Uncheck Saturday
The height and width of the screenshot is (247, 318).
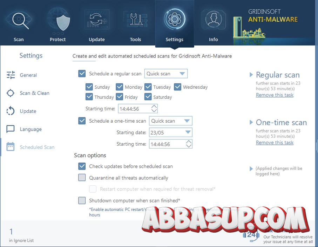pos(148,97)
